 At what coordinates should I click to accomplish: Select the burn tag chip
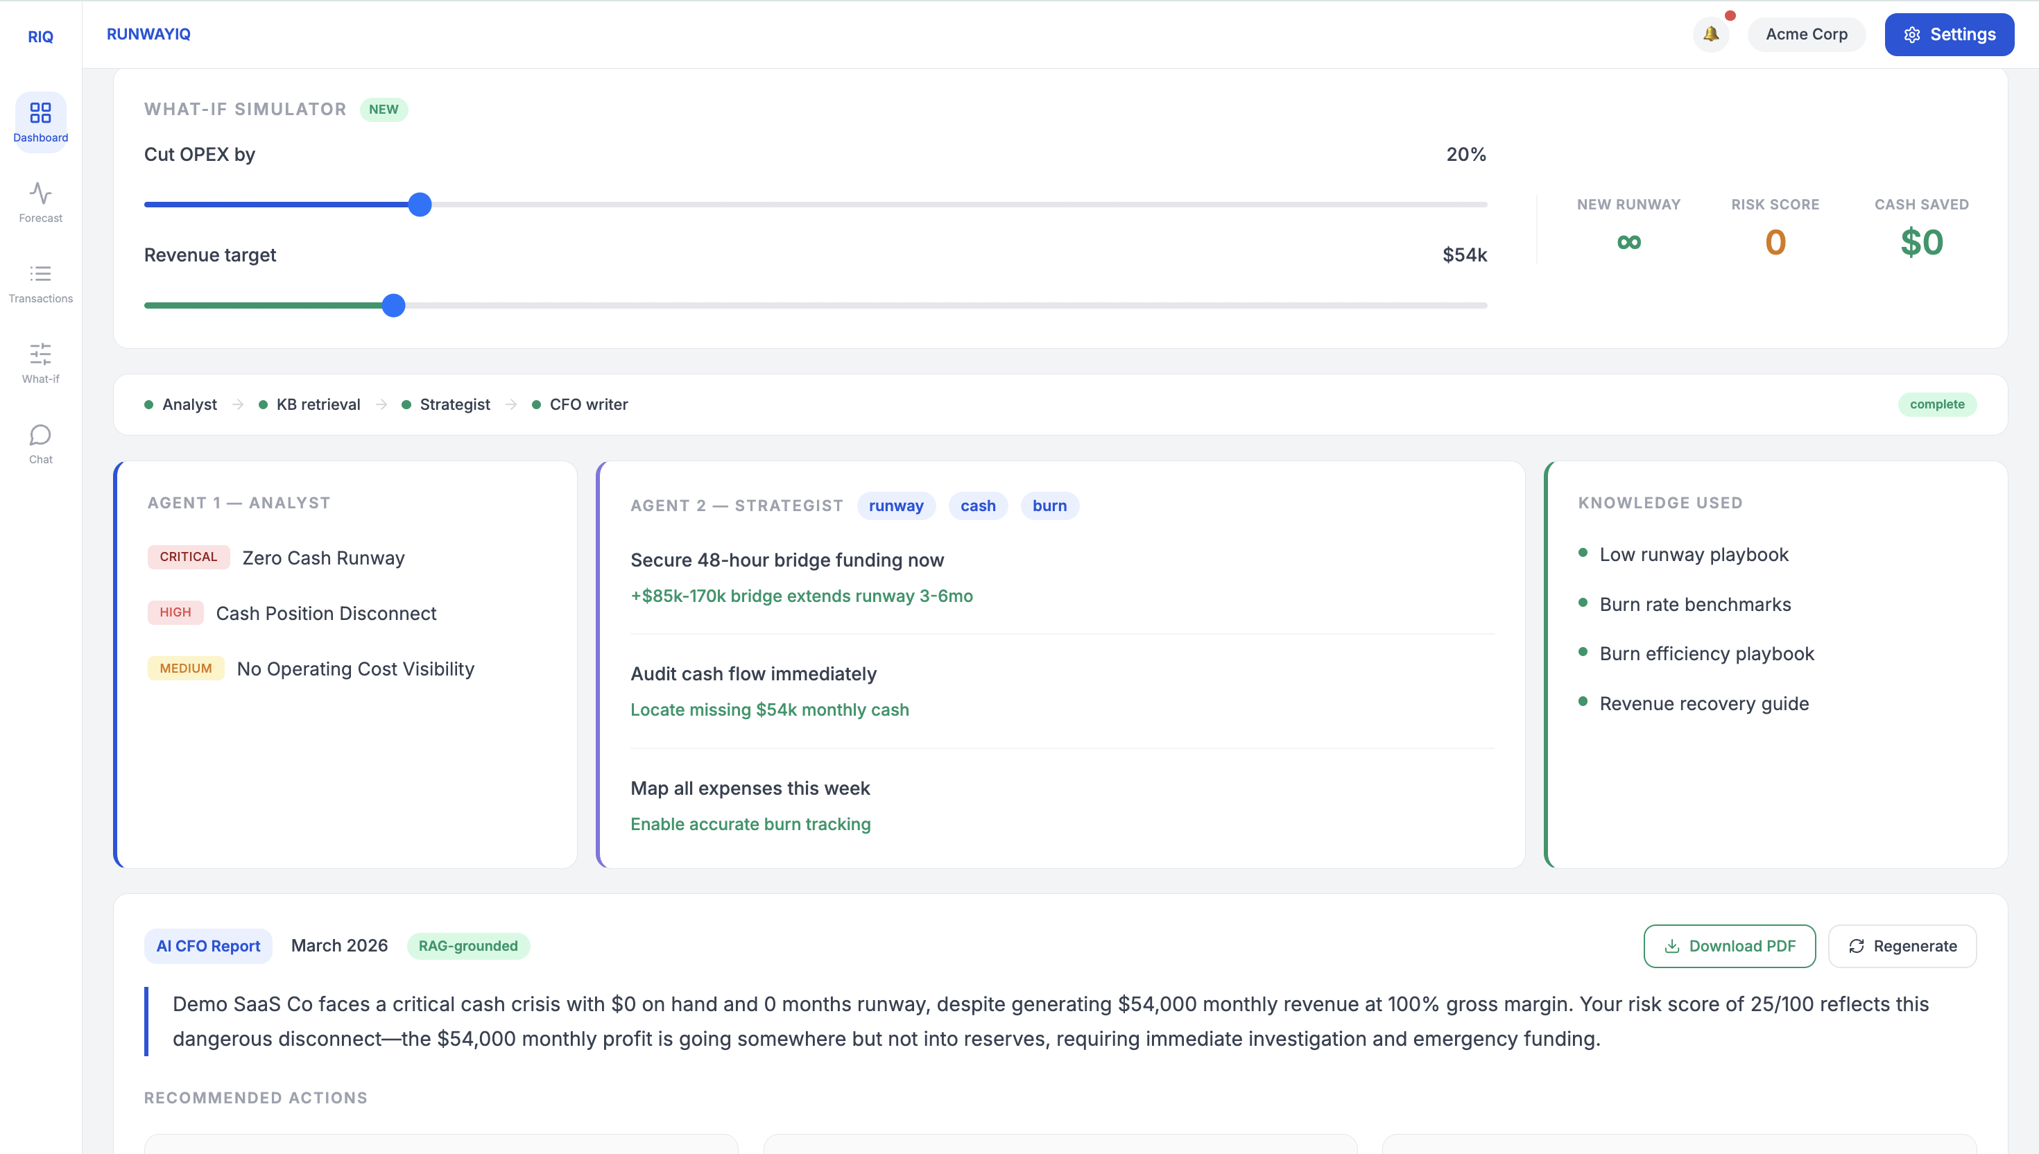(1049, 506)
